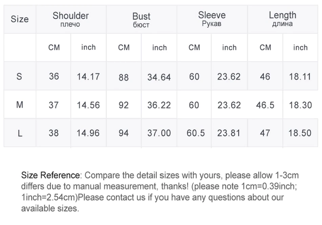Screen dimensions: 322x225
Task: Select the 60.5 cm sleeve value
Action: pyautogui.click(x=196, y=133)
